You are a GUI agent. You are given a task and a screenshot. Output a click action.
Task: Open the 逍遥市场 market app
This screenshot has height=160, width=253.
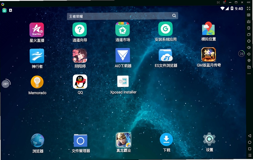(x=122, y=29)
